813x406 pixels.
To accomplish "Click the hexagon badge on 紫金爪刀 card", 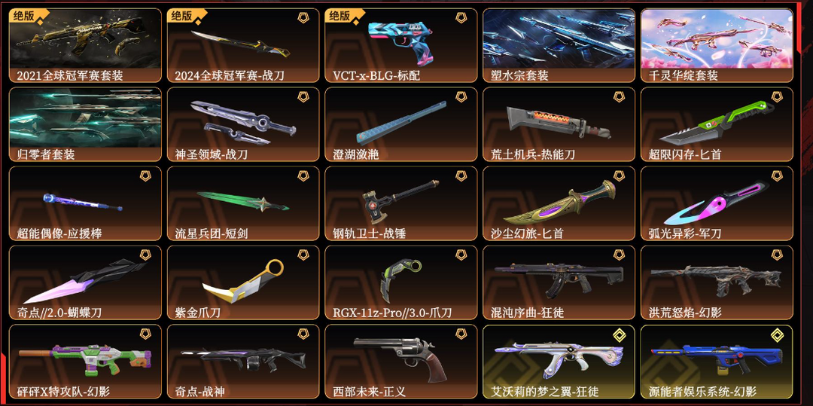I will [303, 255].
